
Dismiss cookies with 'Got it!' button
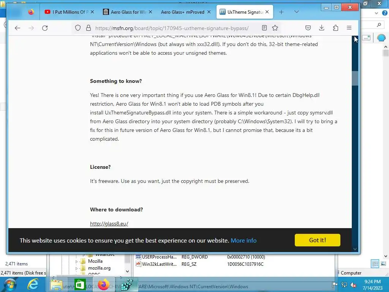317,240
